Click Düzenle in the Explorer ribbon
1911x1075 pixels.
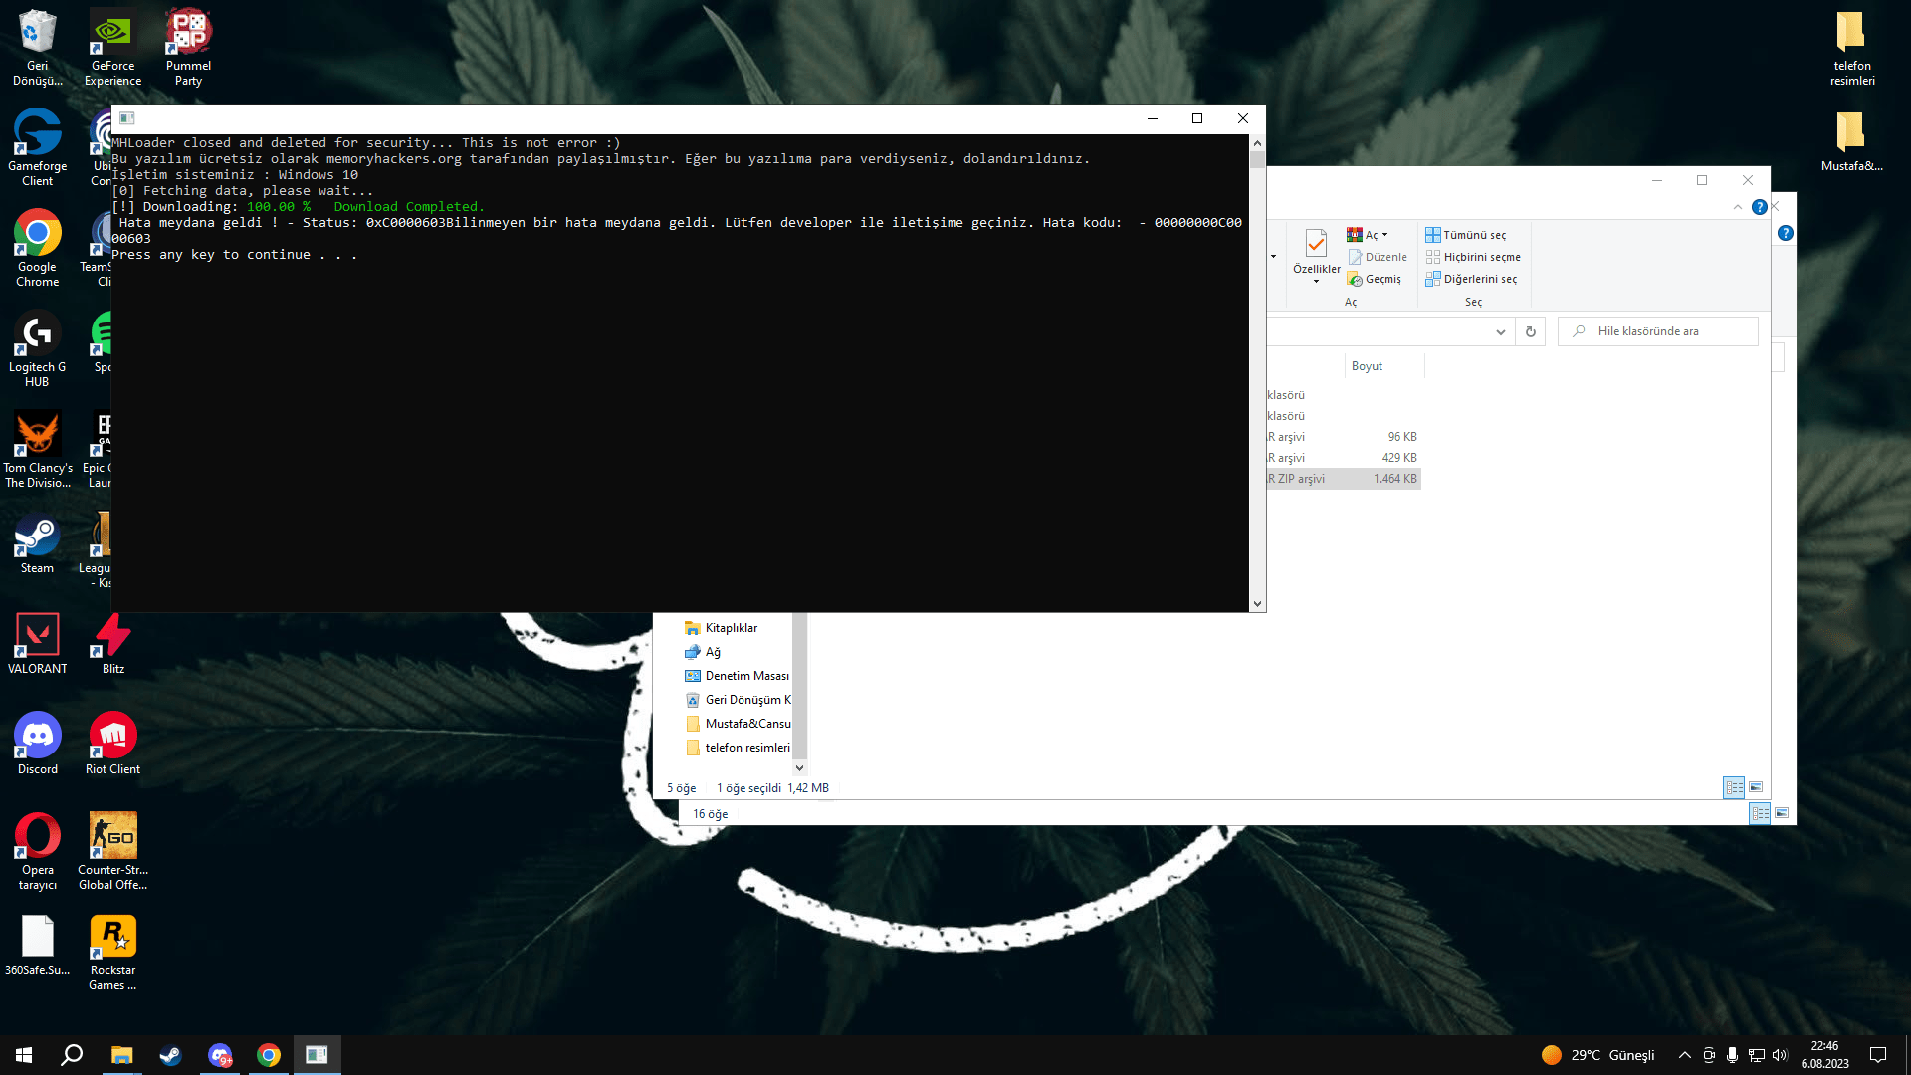click(1378, 257)
